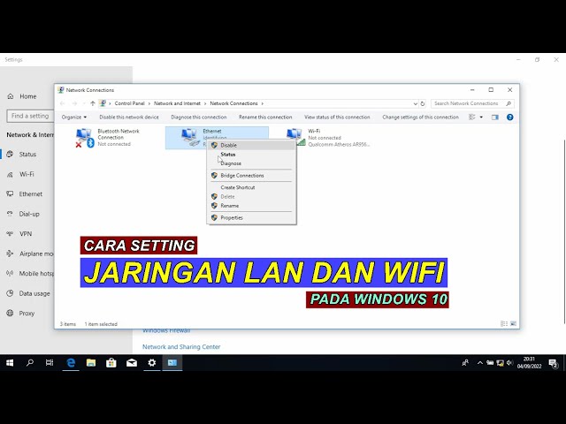The width and height of the screenshot is (566, 424).
Task: Click Diagnose this connection
Action: point(199,117)
